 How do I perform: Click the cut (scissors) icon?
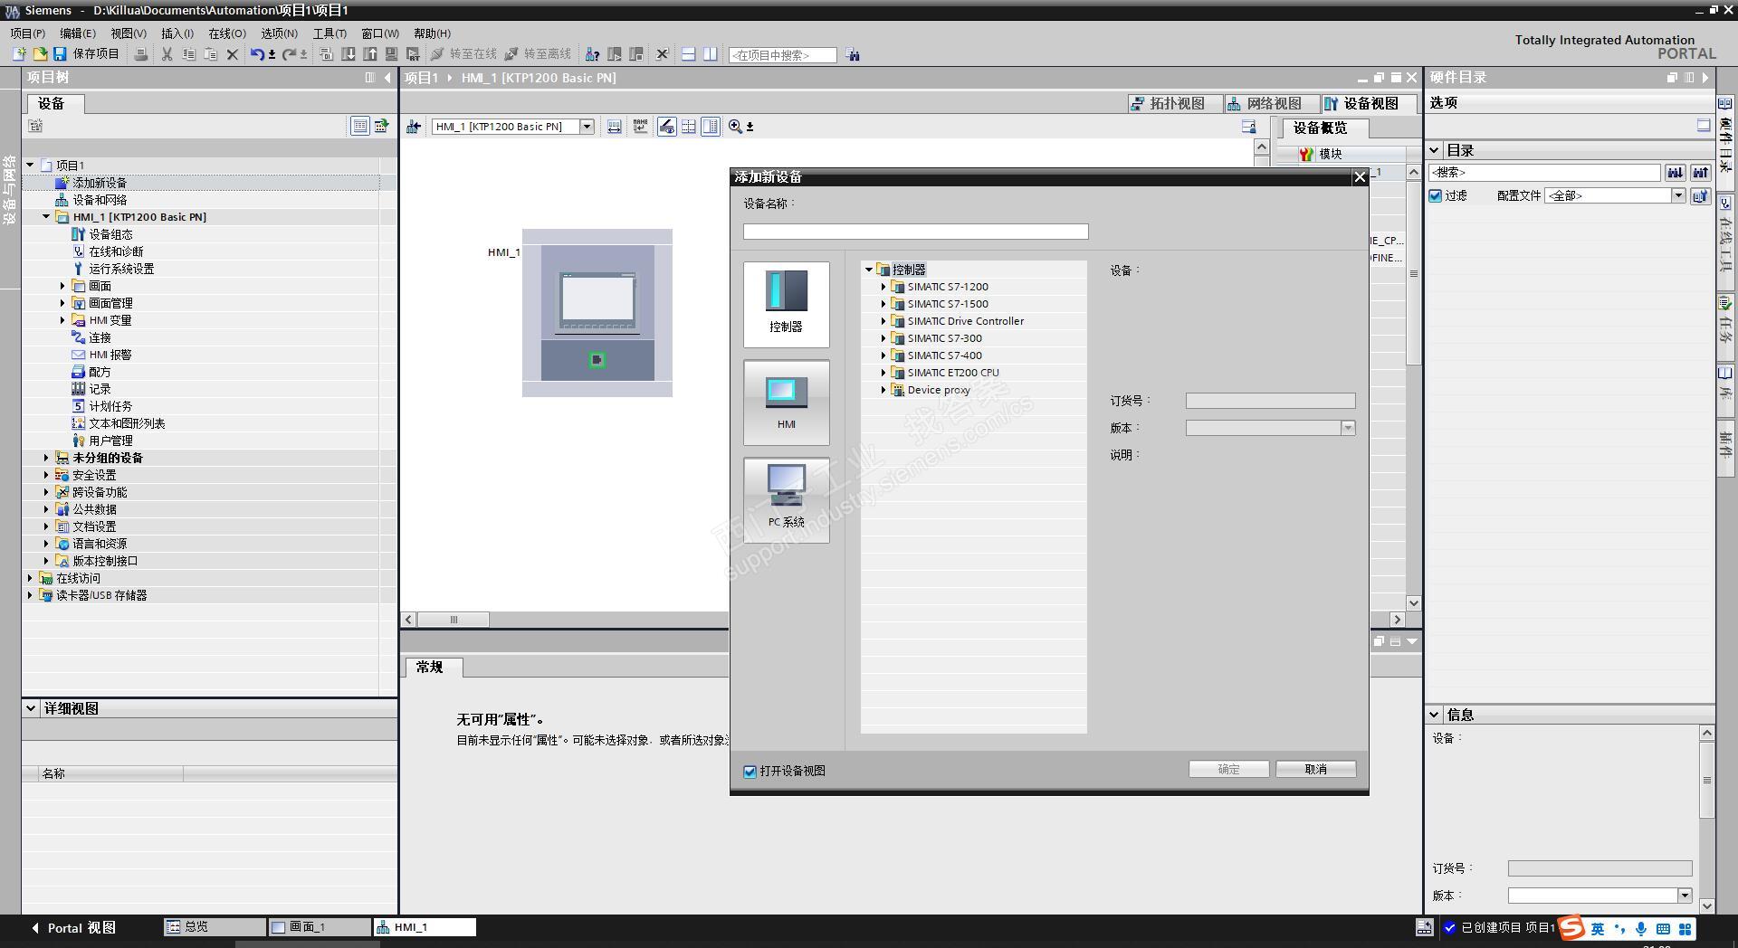pyautogui.click(x=167, y=54)
